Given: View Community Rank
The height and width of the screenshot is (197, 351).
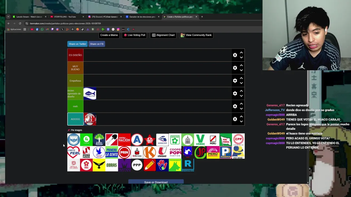Looking at the screenshot, I should [196, 35].
